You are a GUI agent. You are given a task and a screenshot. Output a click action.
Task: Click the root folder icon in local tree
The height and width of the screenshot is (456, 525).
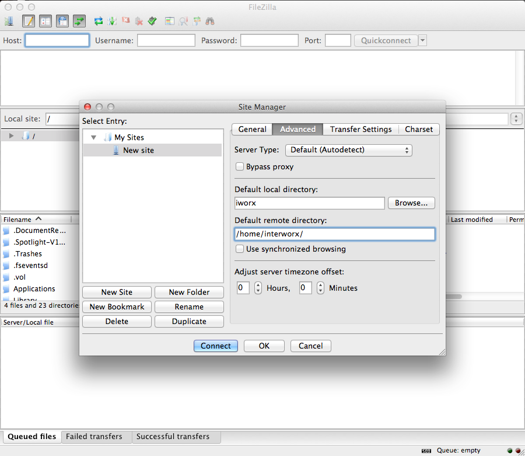coord(26,135)
